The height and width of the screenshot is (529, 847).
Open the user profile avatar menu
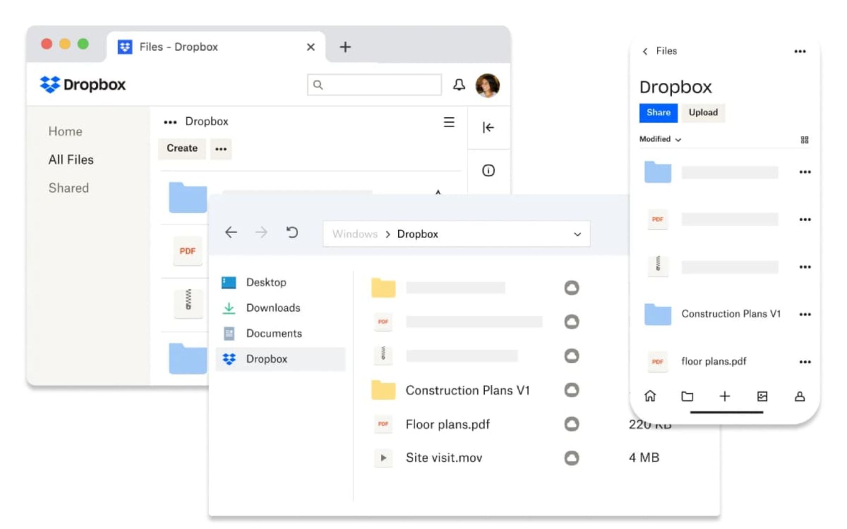[x=487, y=85]
